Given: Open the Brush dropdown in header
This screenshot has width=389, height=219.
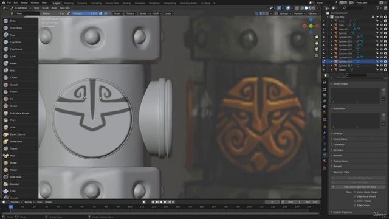Looking at the screenshot, I should (x=118, y=13).
